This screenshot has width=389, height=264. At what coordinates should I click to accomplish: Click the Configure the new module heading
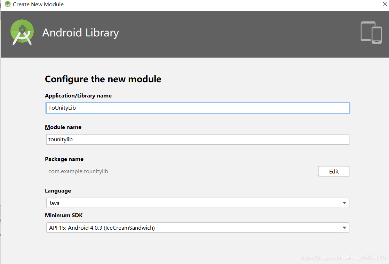[x=103, y=79]
